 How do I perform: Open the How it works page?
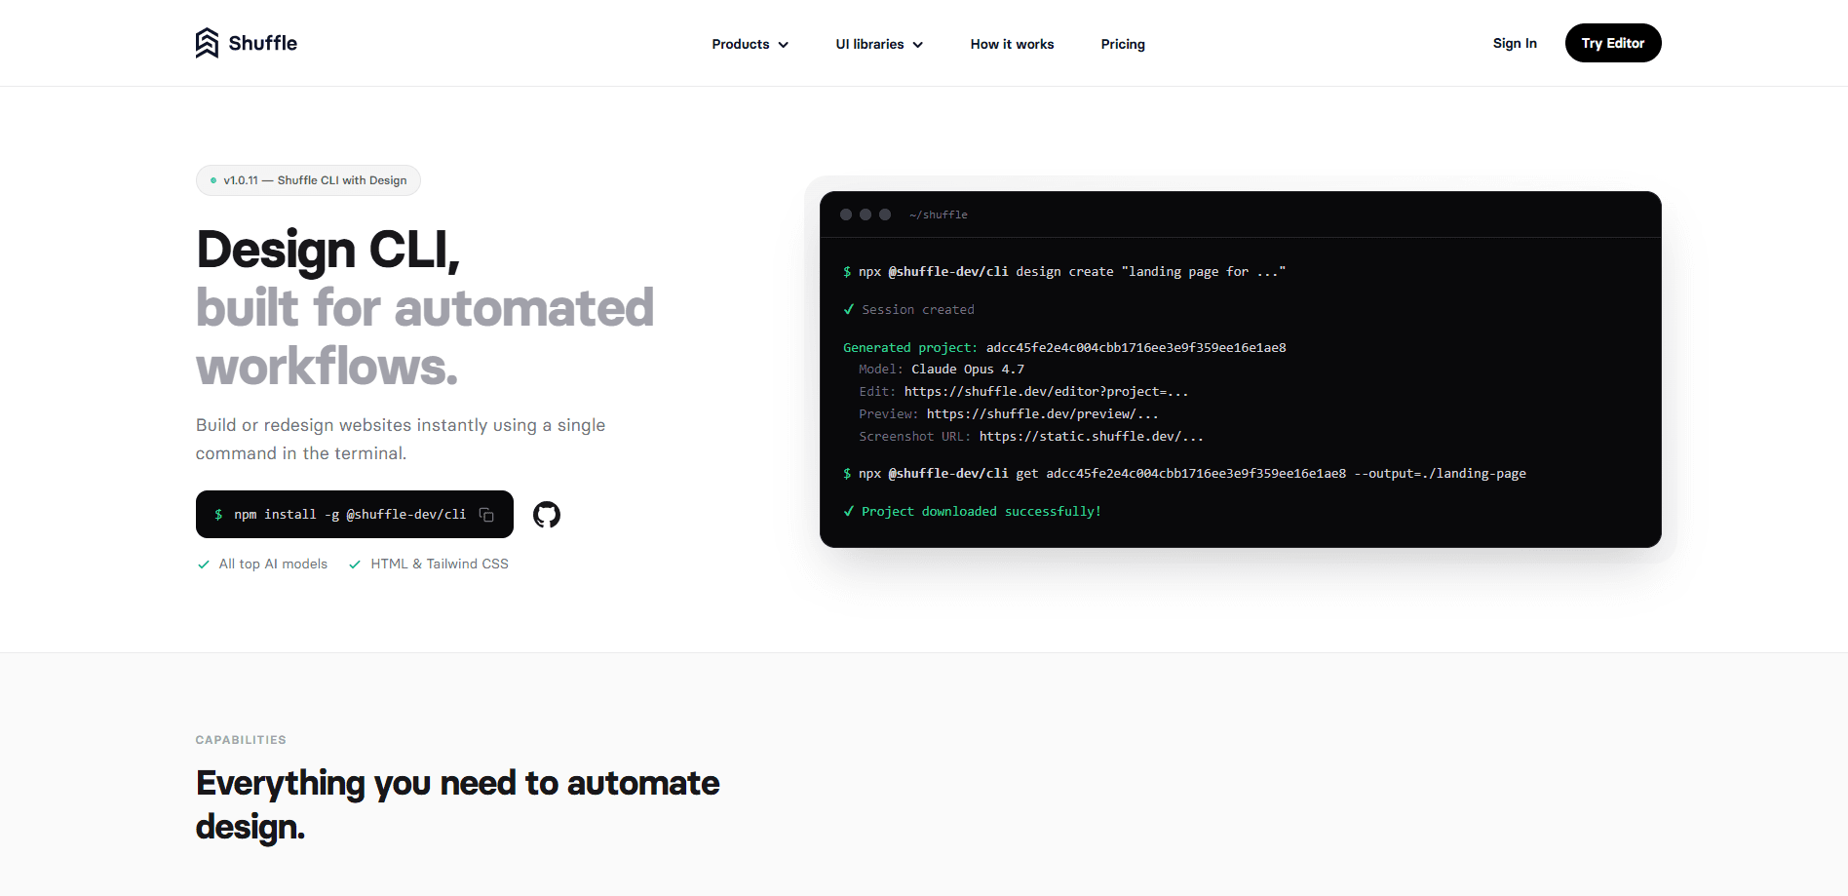[x=1012, y=44]
